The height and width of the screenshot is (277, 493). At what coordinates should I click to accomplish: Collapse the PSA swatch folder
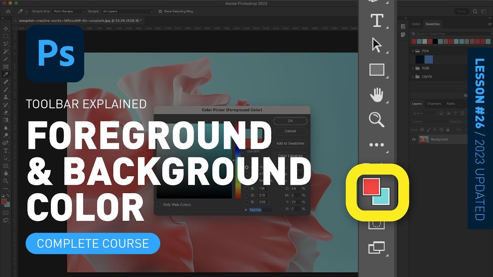413,51
